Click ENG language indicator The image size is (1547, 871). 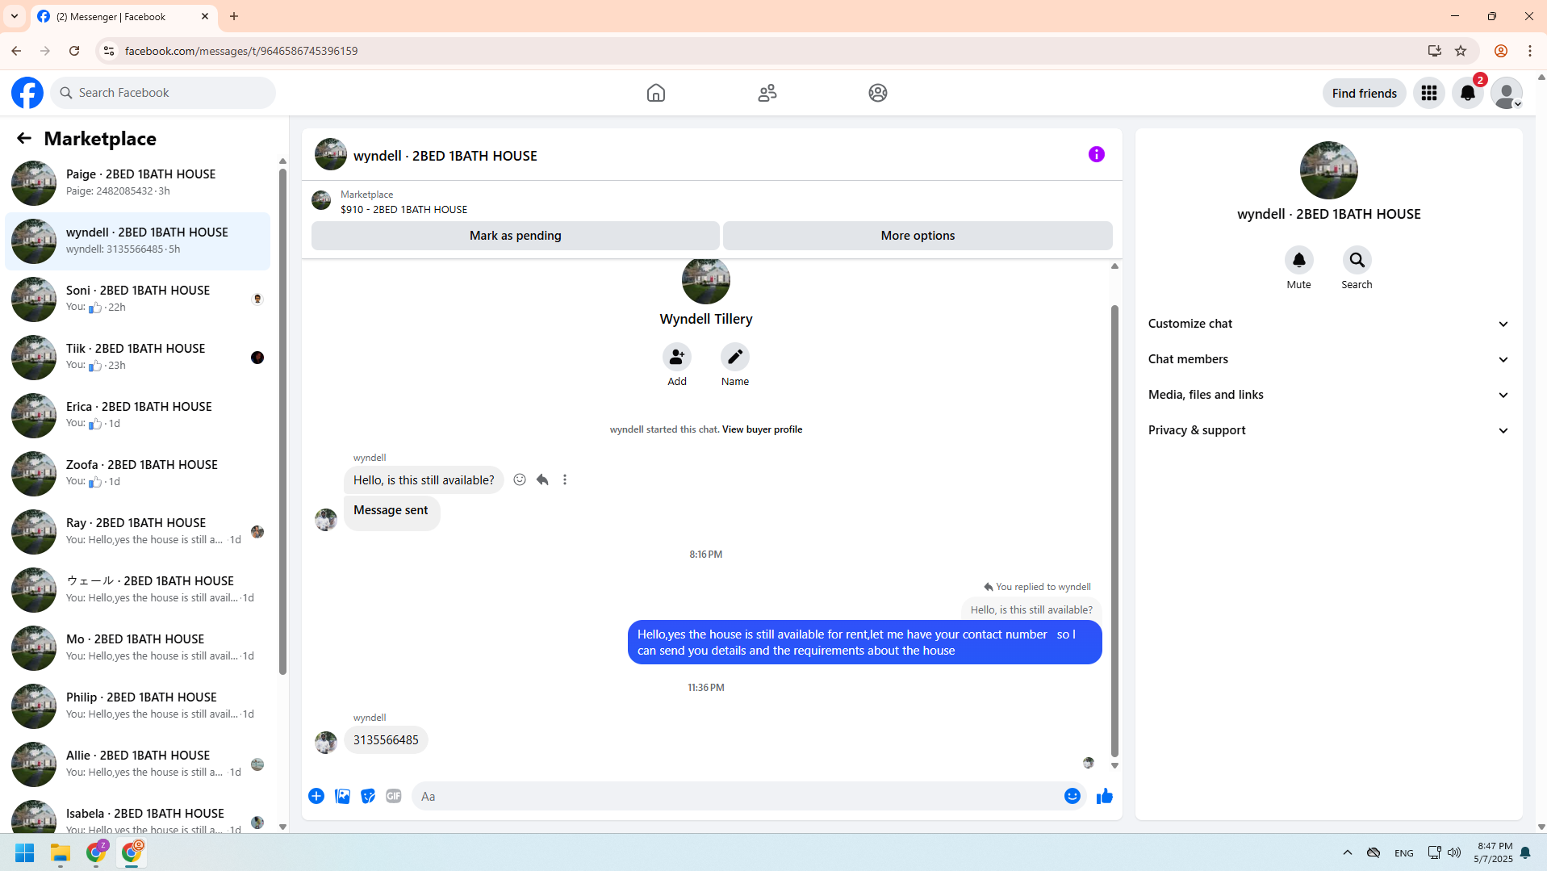[1403, 853]
